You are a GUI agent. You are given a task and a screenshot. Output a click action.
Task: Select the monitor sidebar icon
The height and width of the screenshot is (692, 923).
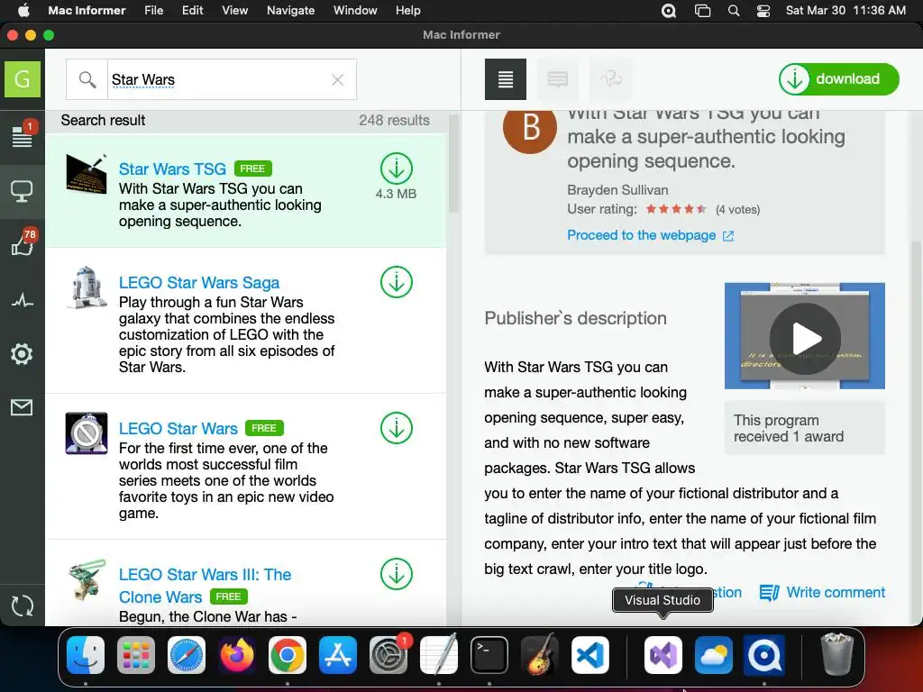click(x=23, y=191)
